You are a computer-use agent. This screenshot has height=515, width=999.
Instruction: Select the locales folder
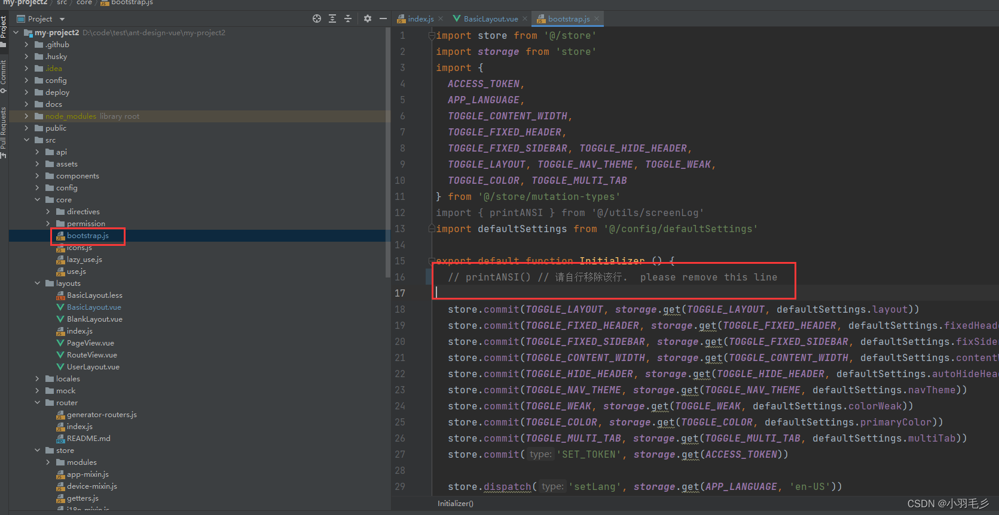click(68, 379)
